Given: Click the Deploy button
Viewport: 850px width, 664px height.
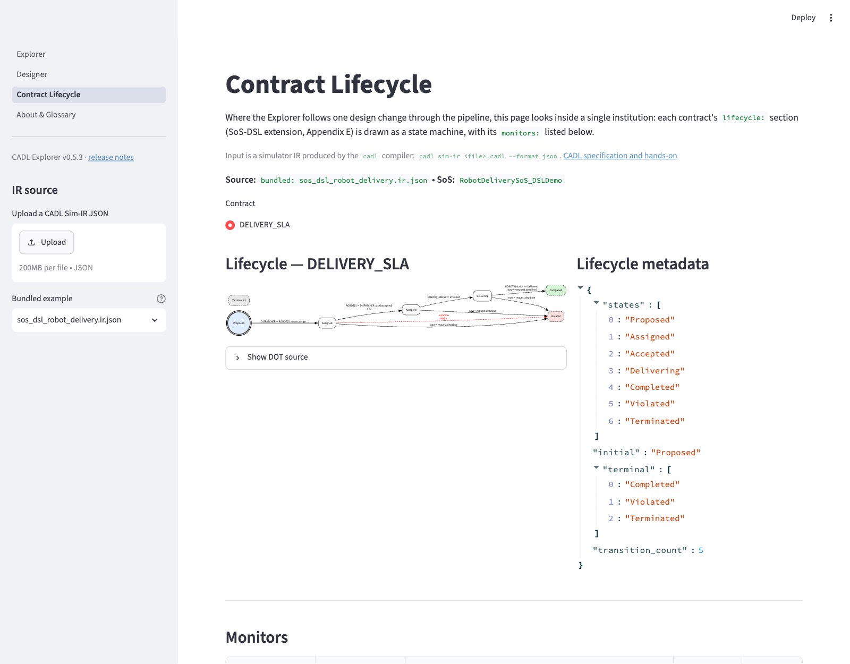Looking at the screenshot, I should point(803,18).
